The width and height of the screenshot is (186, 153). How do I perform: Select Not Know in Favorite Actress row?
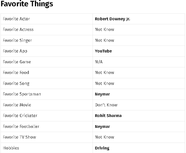[x=104, y=30]
